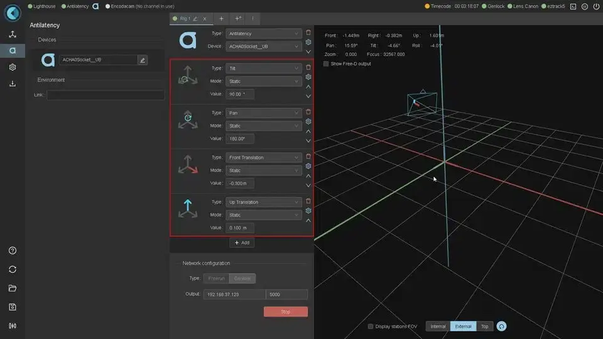Edit the ACHA0Socket__UB device name
This screenshot has width=603, height=339.
(143, 60)
